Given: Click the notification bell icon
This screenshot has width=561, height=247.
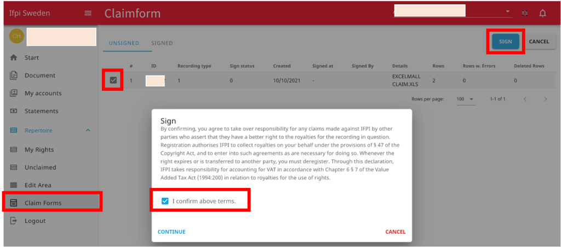Looking at the screenshot, I should pos(542,14).
